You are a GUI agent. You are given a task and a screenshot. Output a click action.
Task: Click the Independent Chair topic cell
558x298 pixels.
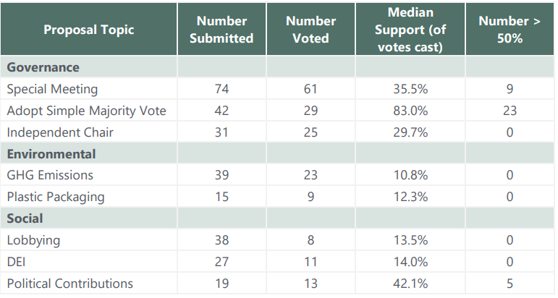(x=60, y=132)
